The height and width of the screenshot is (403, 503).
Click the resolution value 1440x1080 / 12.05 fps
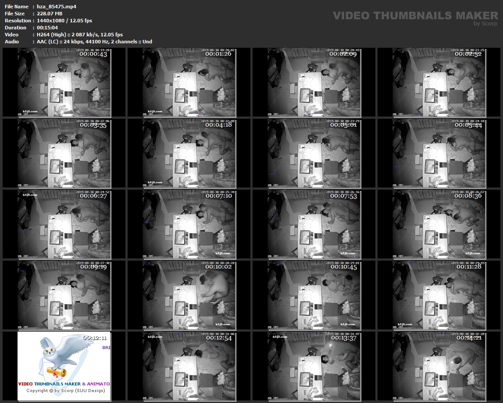click(64, 21)
